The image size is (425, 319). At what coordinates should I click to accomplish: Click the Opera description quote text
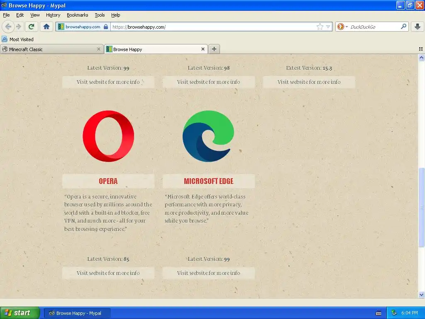108,213
